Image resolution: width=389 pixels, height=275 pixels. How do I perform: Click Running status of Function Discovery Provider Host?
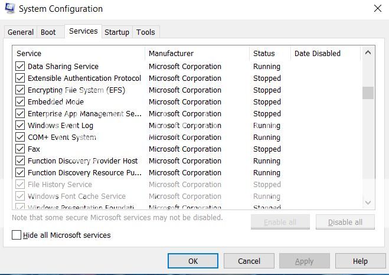pos(267,161)
